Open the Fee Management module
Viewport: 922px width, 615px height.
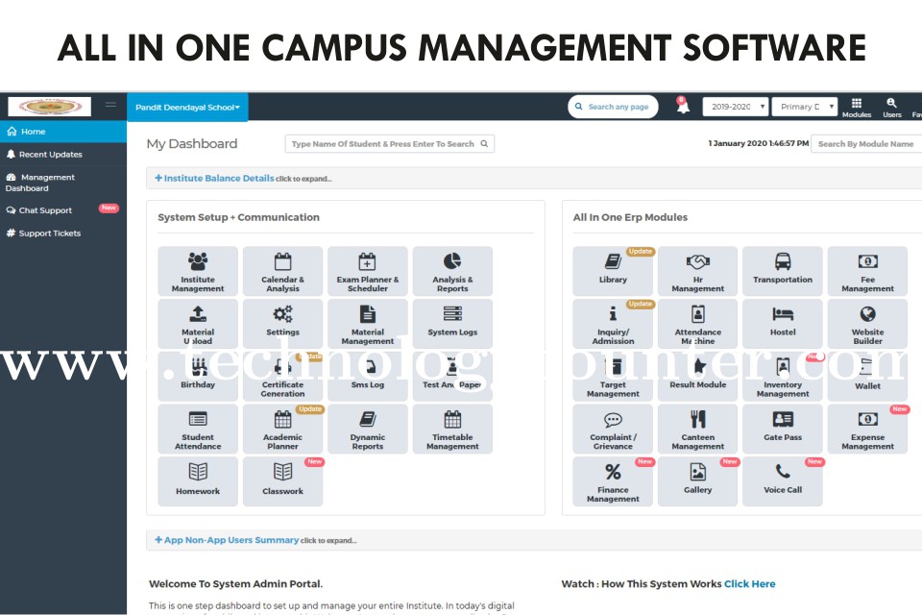click(868, 271)
